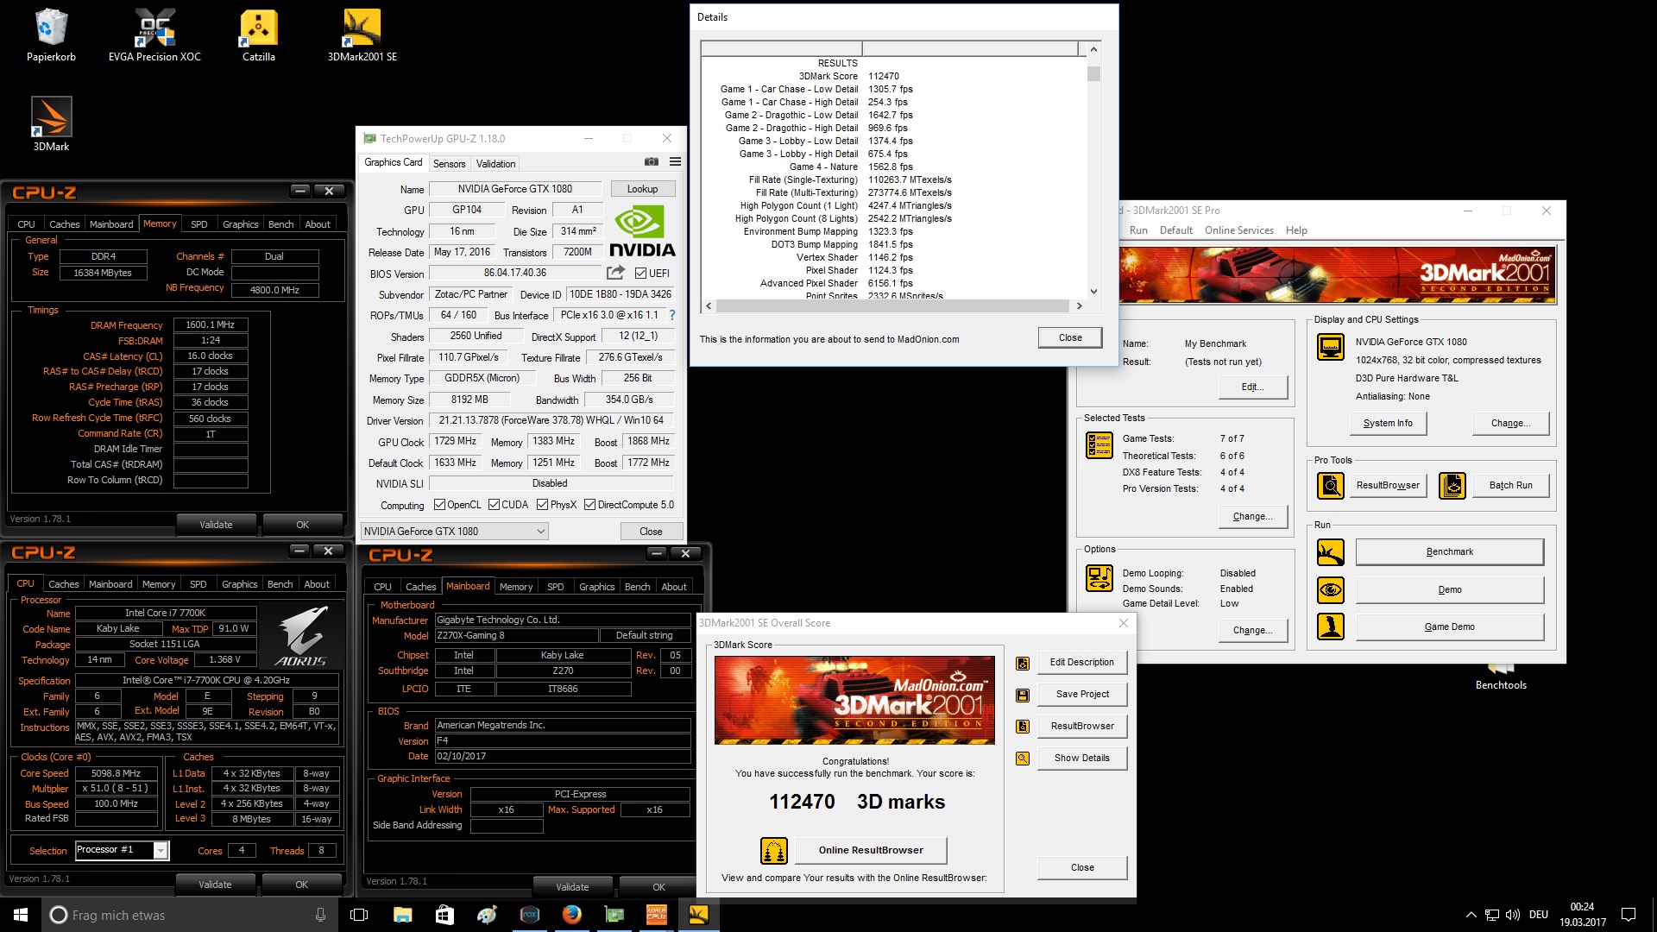The width and height of the screenshot is (1657, 932).
Task: Show hidden system tray icons
Action: point(1471,915)
